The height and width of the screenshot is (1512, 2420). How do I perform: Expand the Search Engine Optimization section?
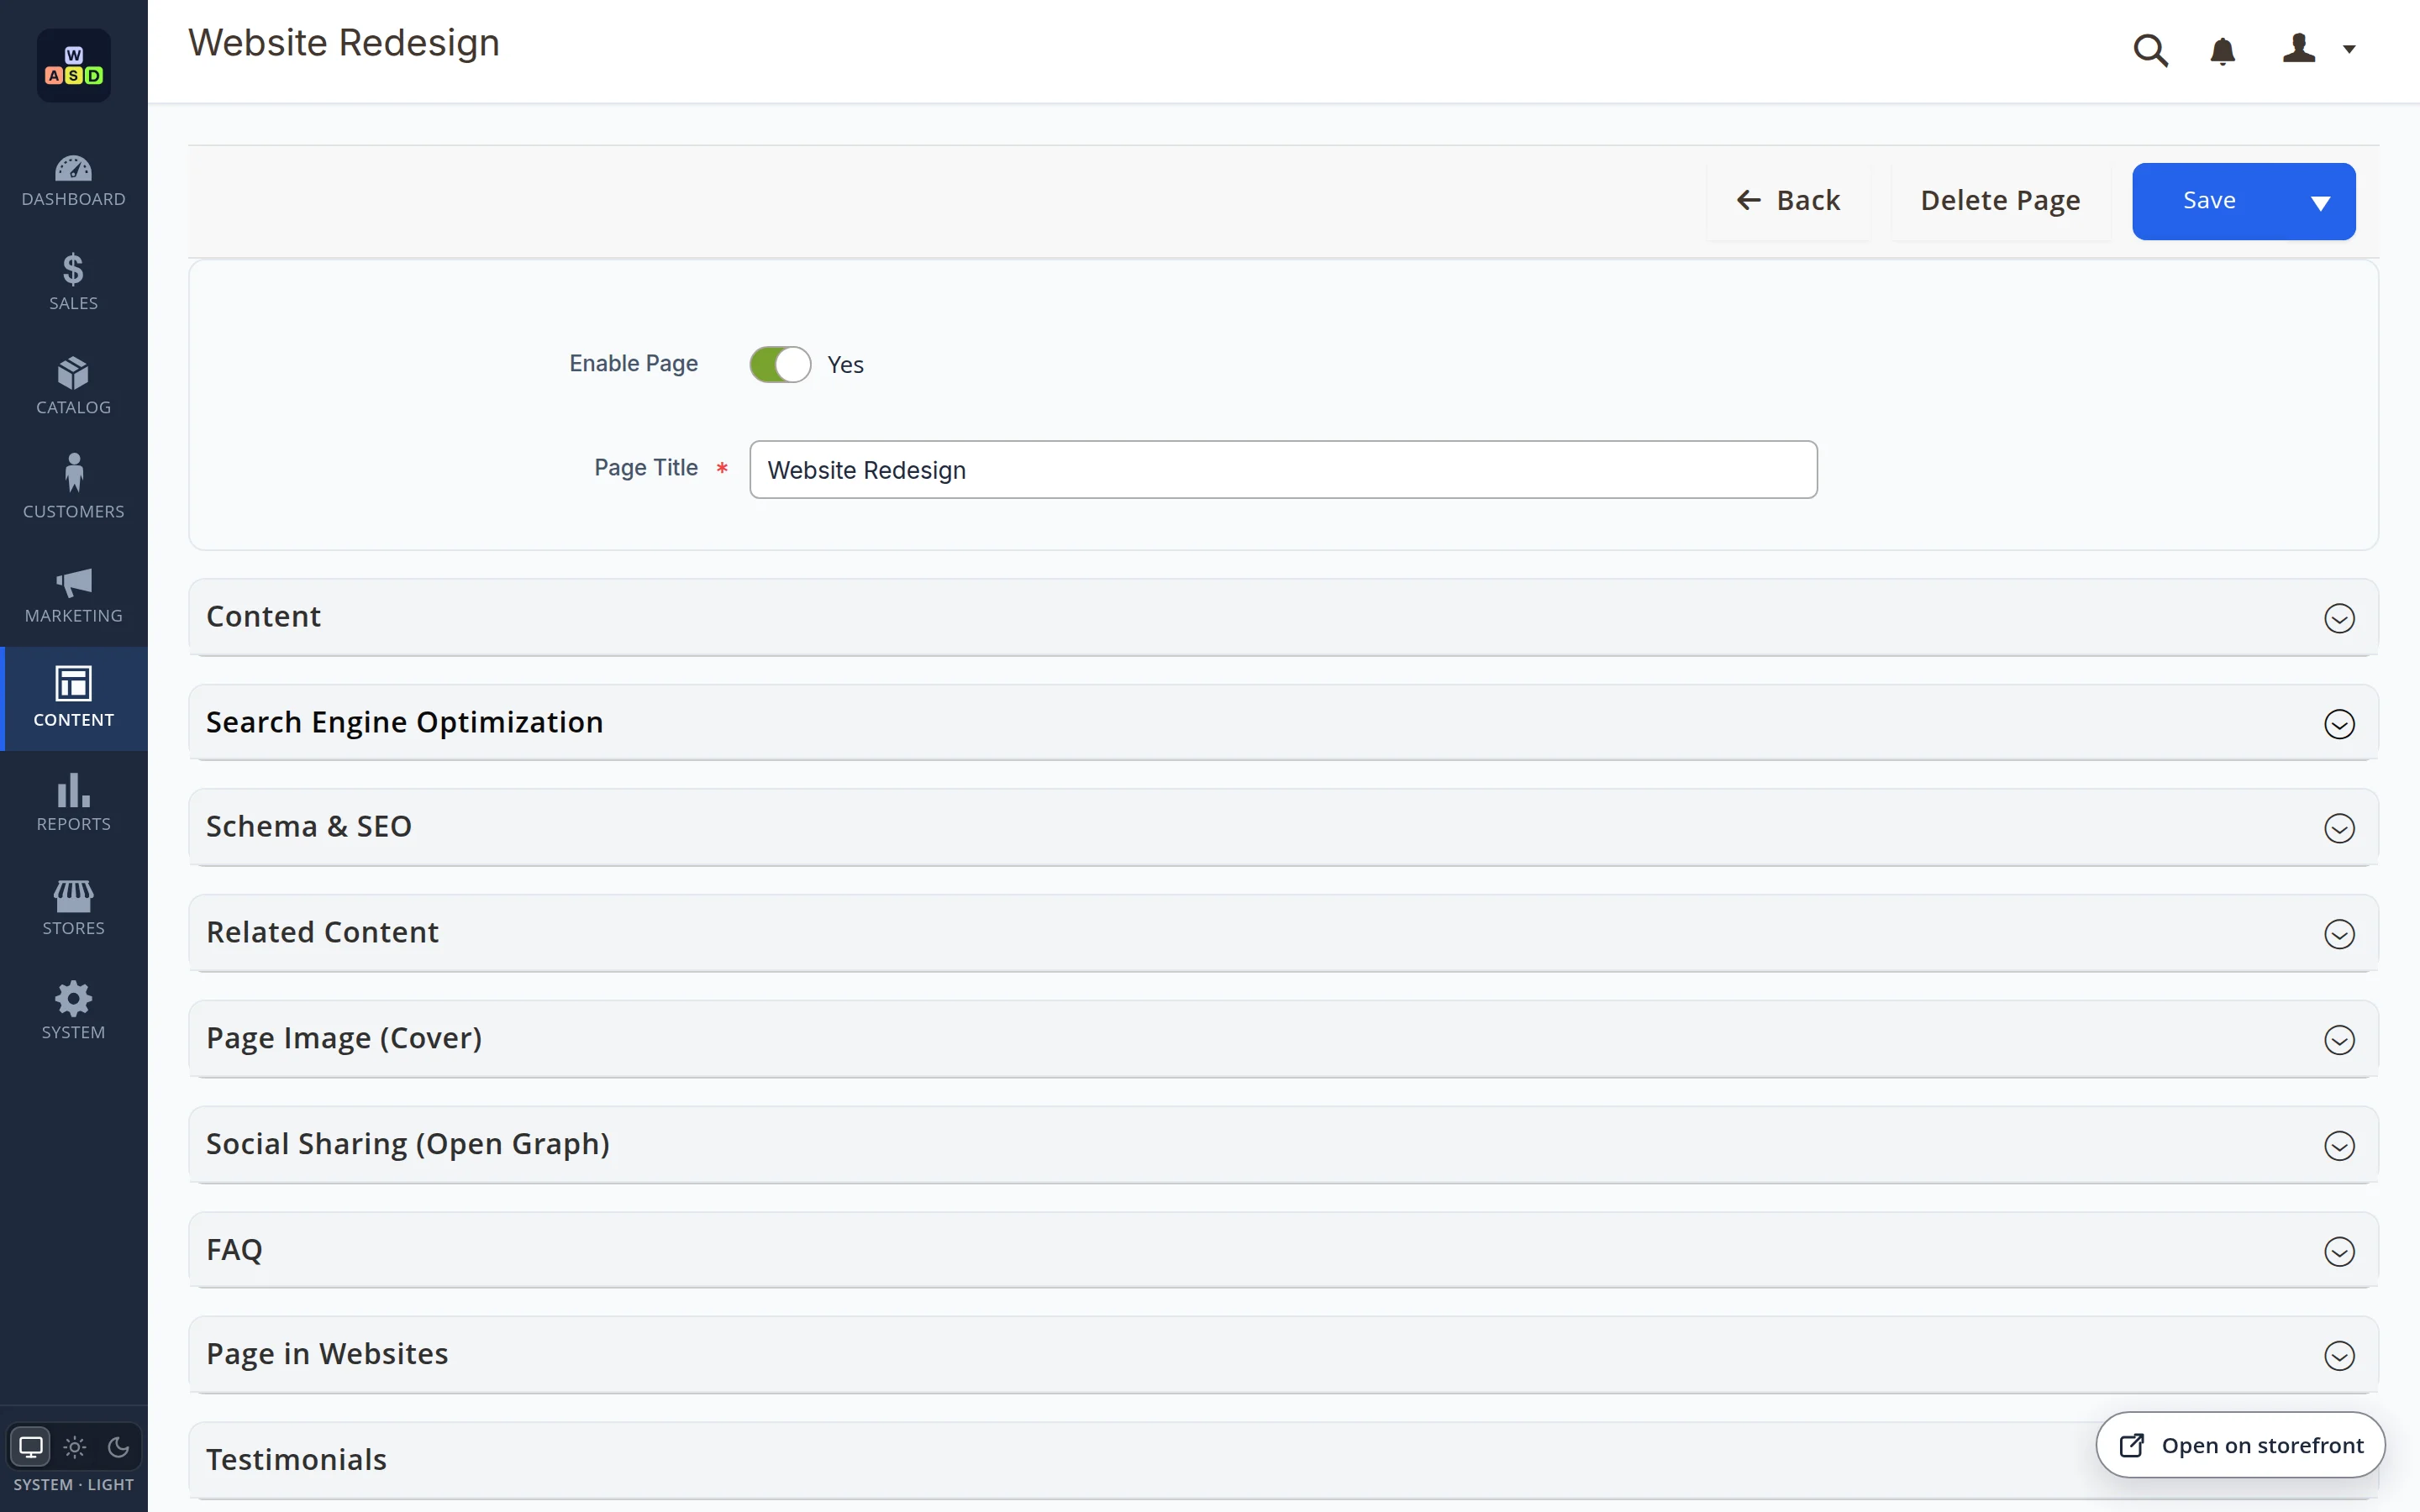point(1283,723)
